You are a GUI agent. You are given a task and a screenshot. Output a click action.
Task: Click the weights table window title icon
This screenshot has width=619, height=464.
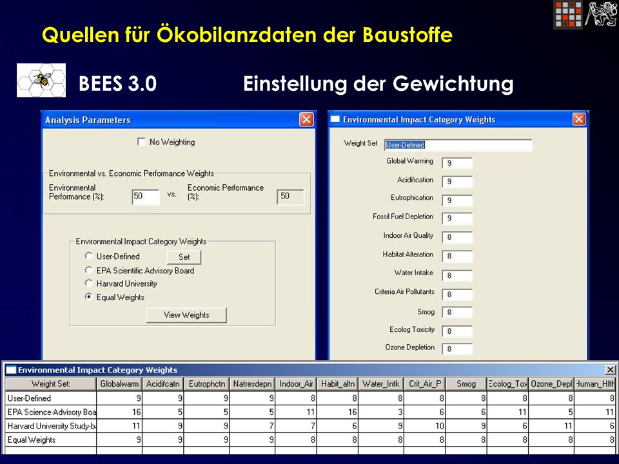pos(11,370)
